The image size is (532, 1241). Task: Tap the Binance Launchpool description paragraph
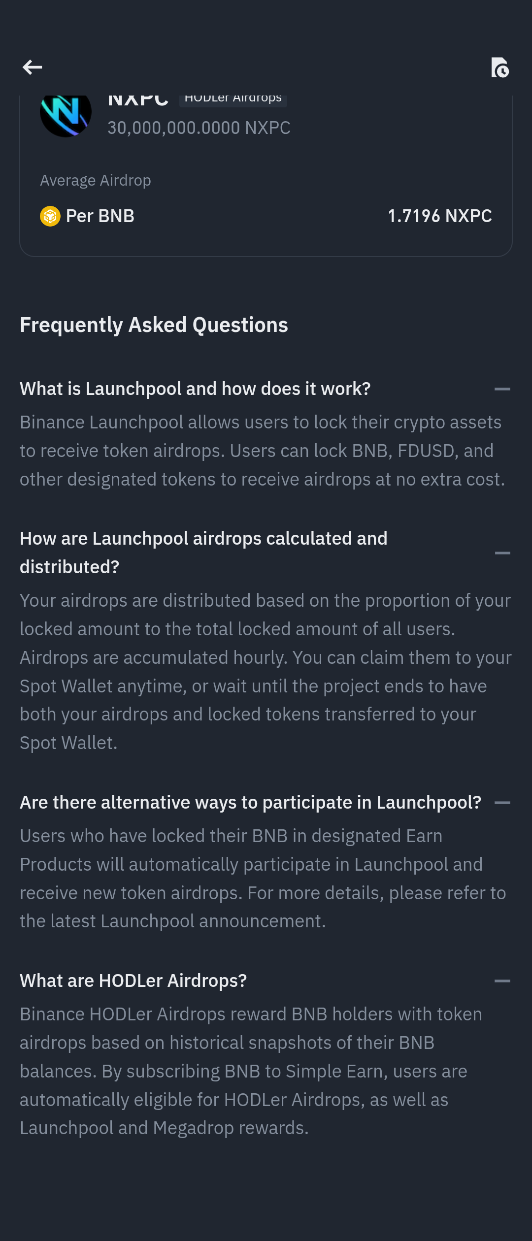point(262,451)
